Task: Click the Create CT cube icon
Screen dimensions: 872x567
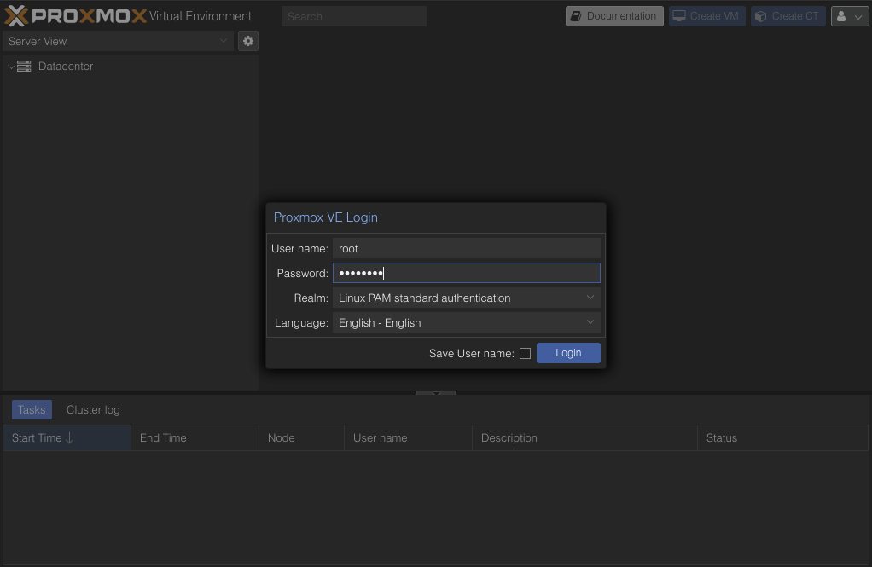Action: (x=761, y=16)
